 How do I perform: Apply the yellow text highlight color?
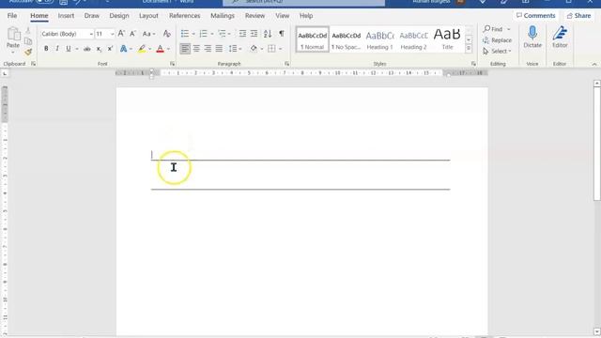pos(142,49)
